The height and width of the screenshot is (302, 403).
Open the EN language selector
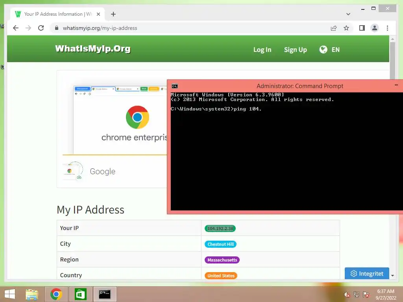point(335,50)
